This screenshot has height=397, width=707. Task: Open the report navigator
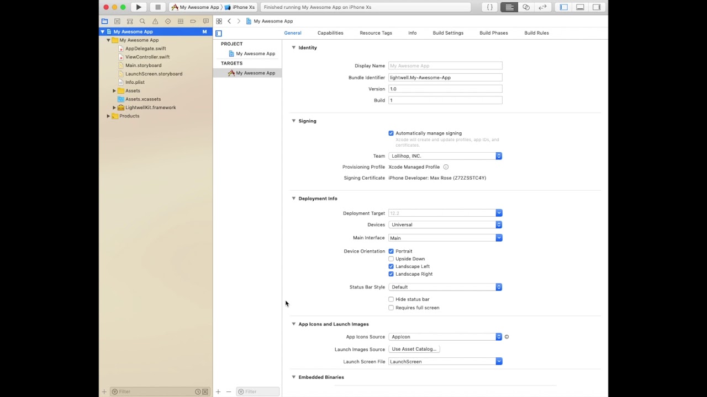206,22
